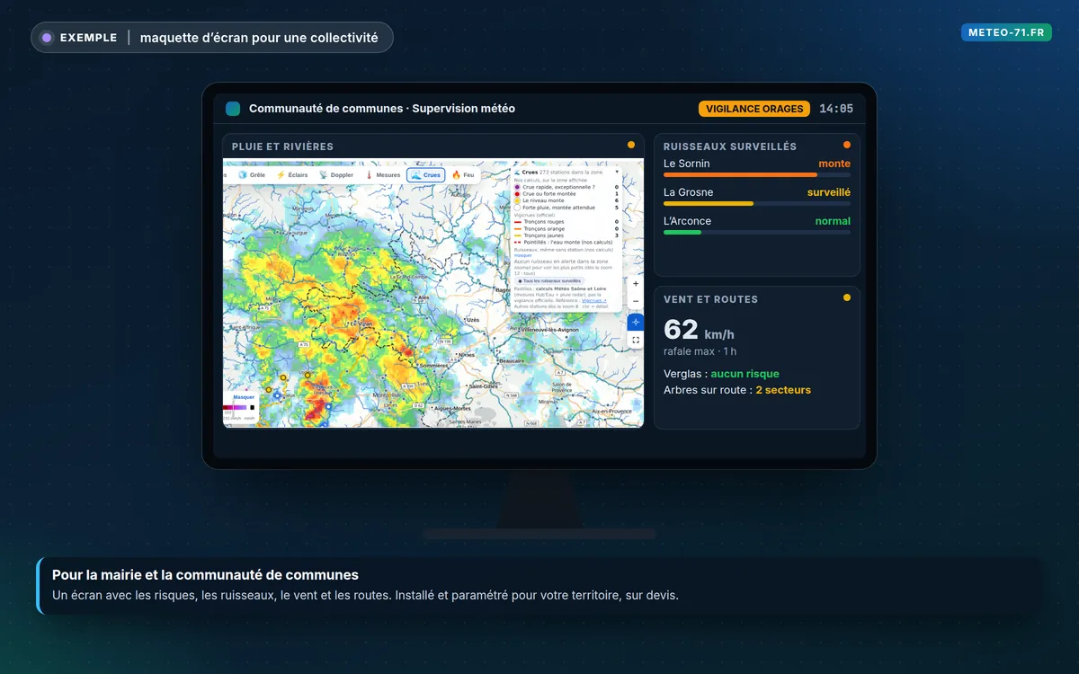Click the 'monte' status label
Screen dimensions: 1079x674
(x=834, y=164)
